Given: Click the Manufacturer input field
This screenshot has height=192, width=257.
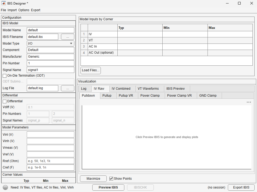Looking at the screenshot, I should (x=51, y=57).
